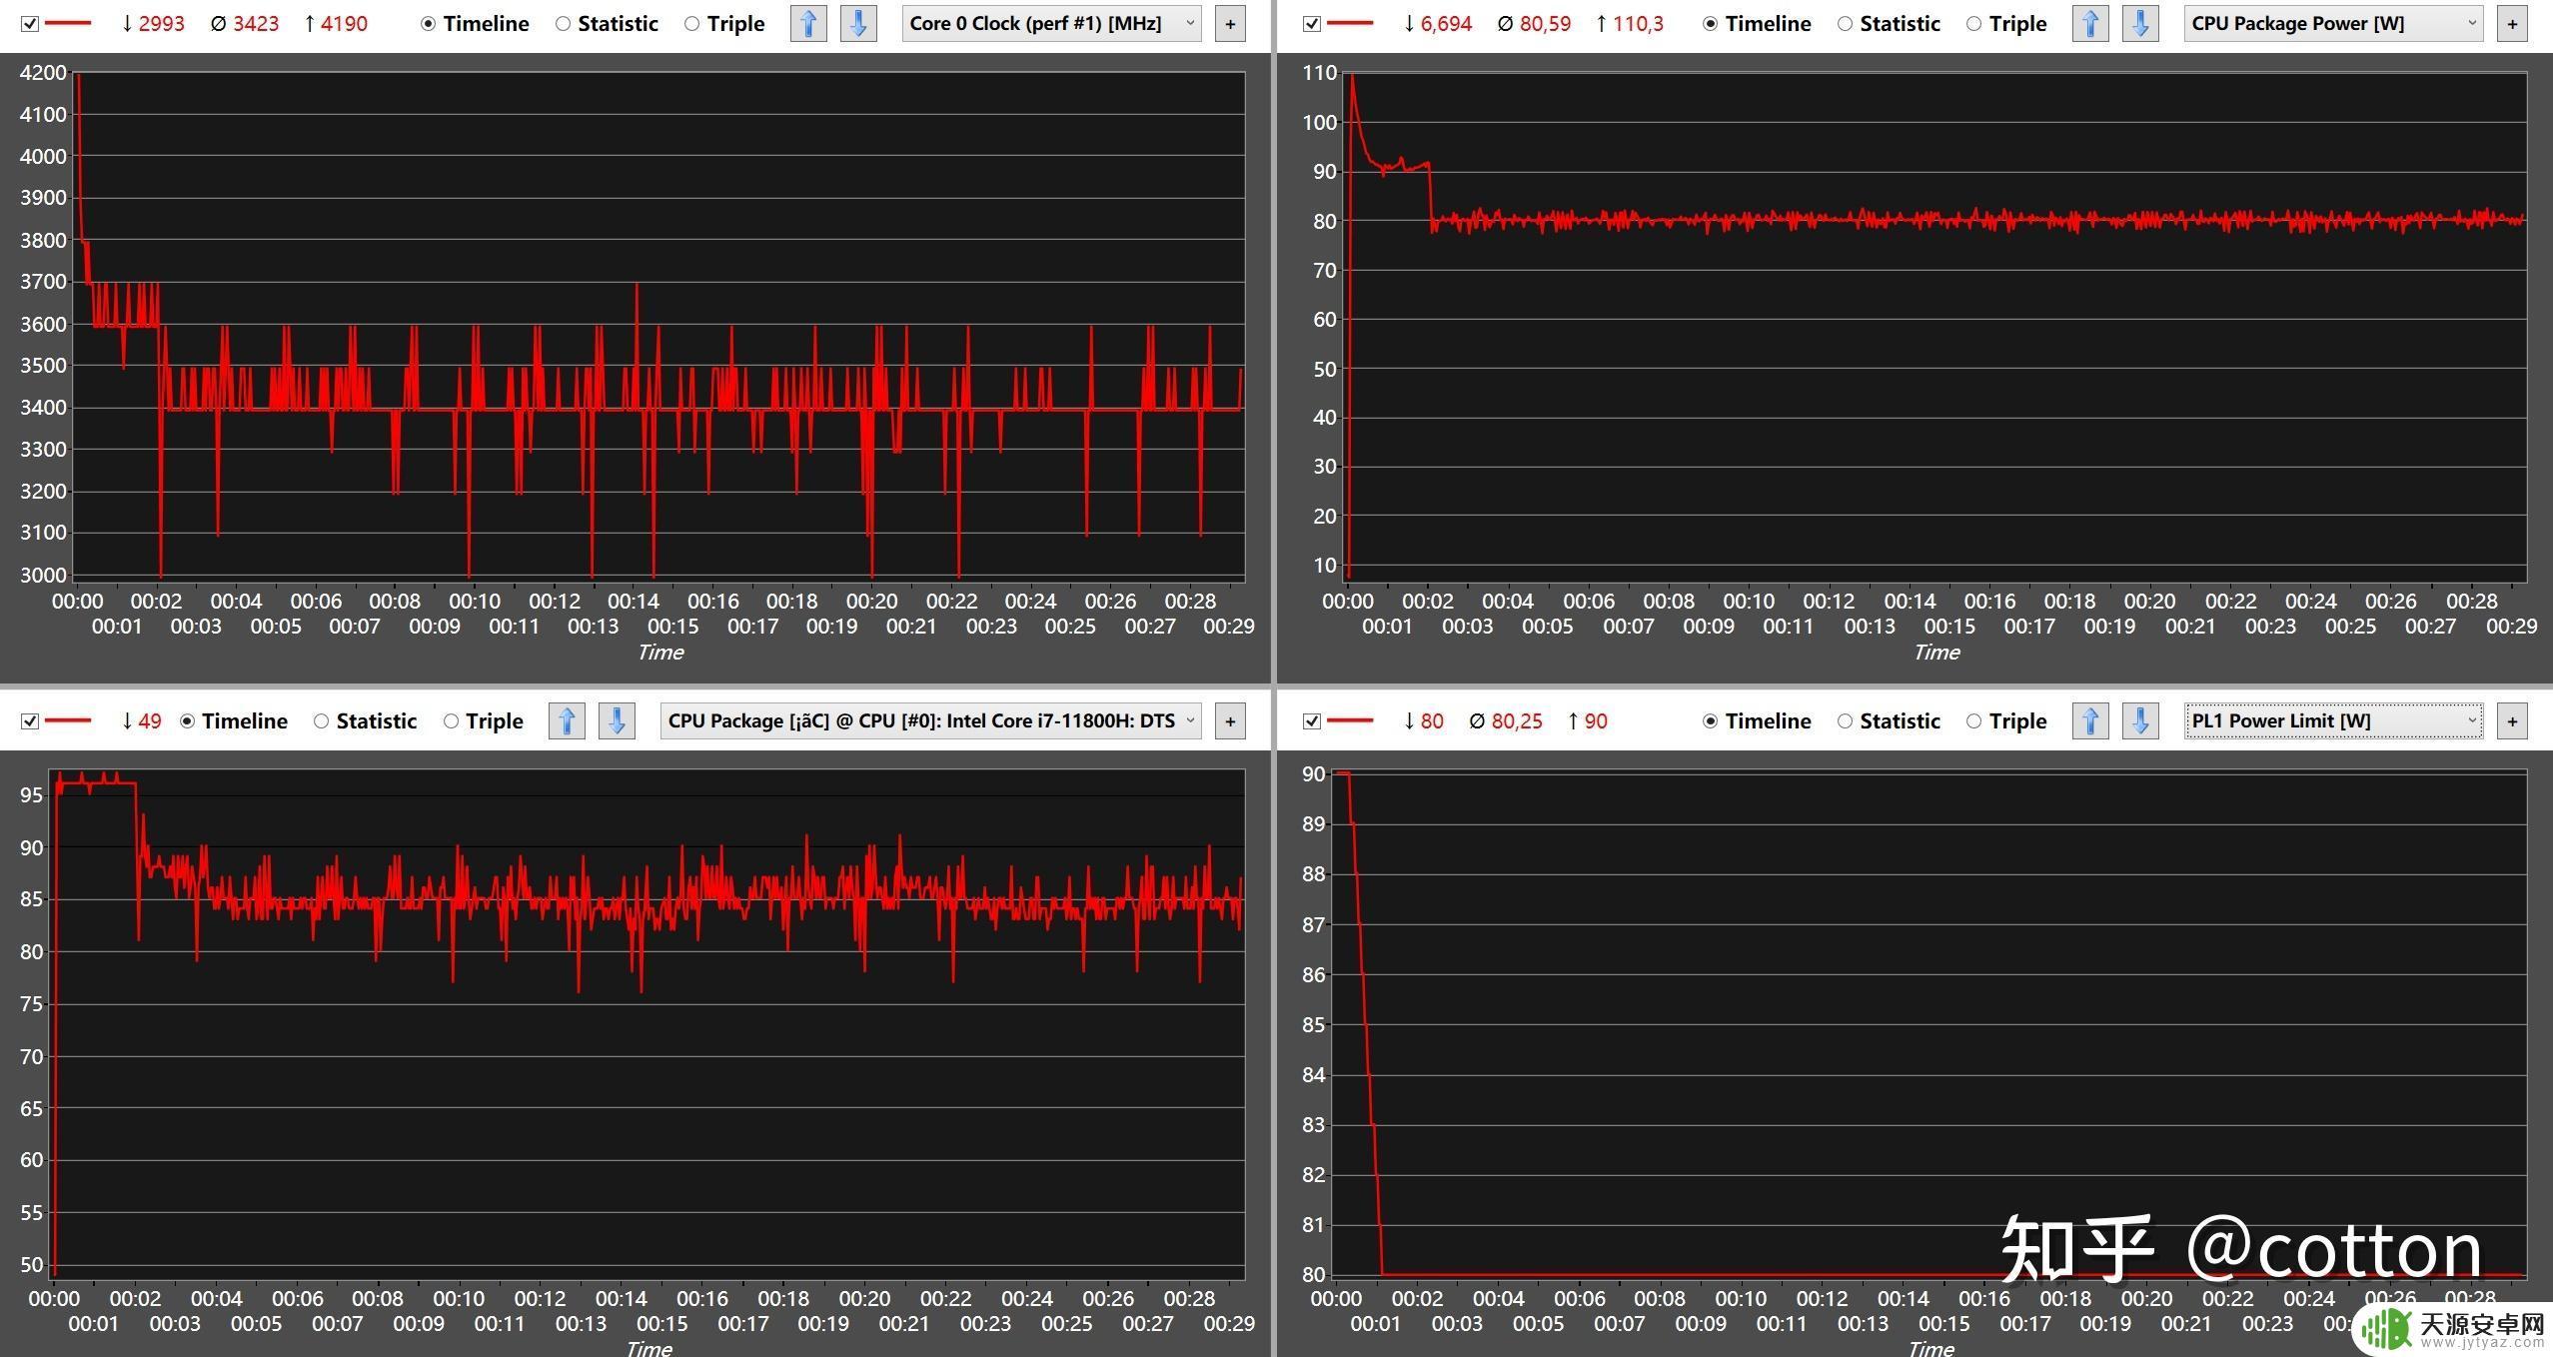Image resolution: width=2553 pixels, height=1357 pixels.
Task: Click the CPU Package temperature timeline chart area
Action: (x=647, y=1024)
